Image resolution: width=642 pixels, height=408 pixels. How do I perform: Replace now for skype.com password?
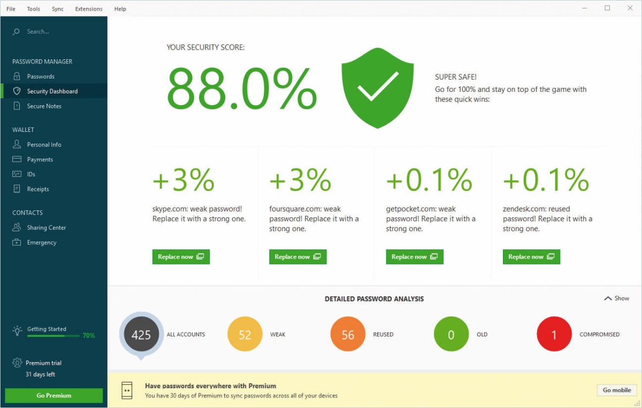coord(181,257)
